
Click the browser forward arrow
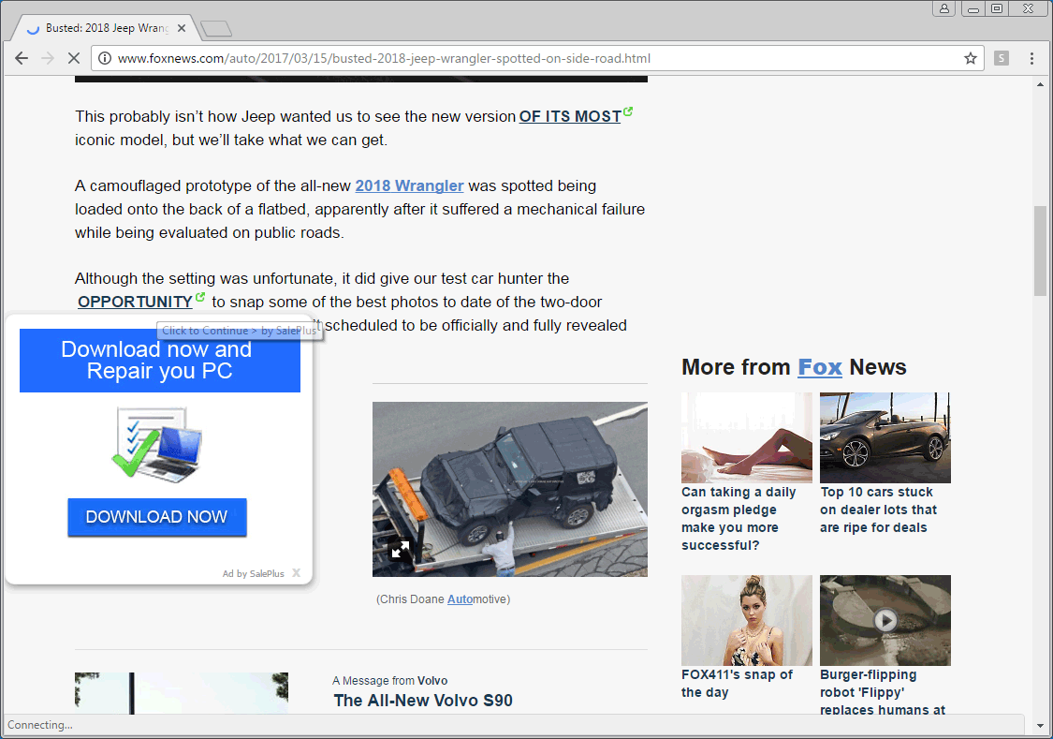[48, 58]
